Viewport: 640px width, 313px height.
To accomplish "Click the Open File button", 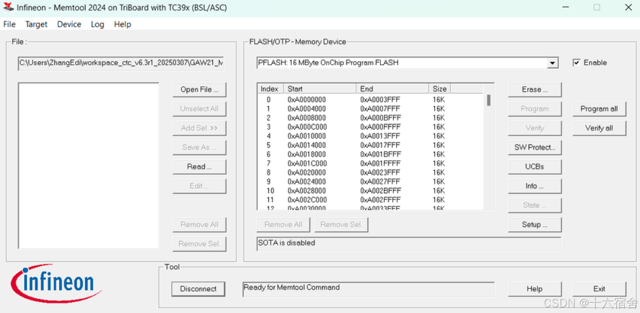I will coord(199,89).
